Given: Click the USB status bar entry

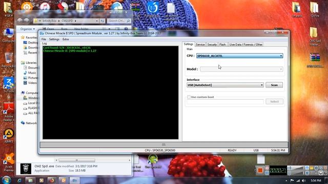Looking at the screenshot, I should 256,150.
